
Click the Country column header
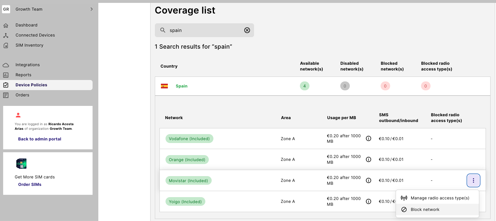coord(169,66)
